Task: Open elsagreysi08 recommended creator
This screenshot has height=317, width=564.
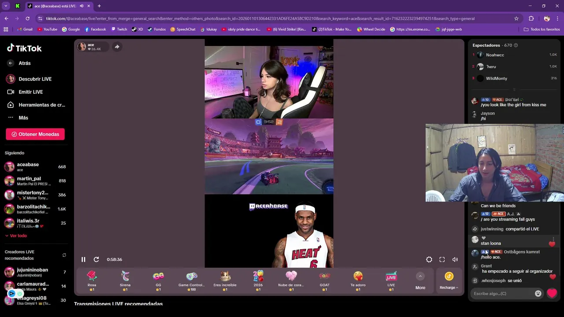Action: 35,300
